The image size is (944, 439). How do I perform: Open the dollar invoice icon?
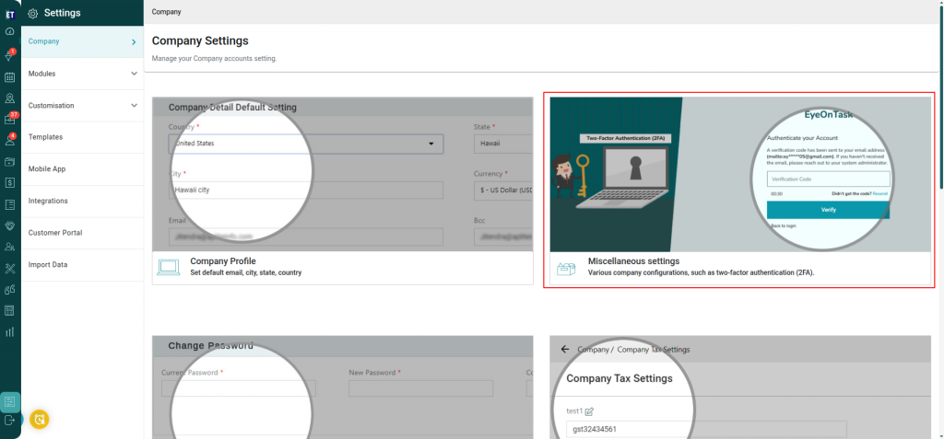tap(9, 183)
